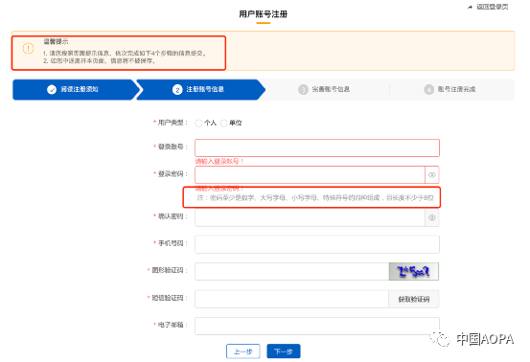Click the 温馨提示 heading text
The width and height of the screenshot is (530, 362).
[x=56, y=41]
